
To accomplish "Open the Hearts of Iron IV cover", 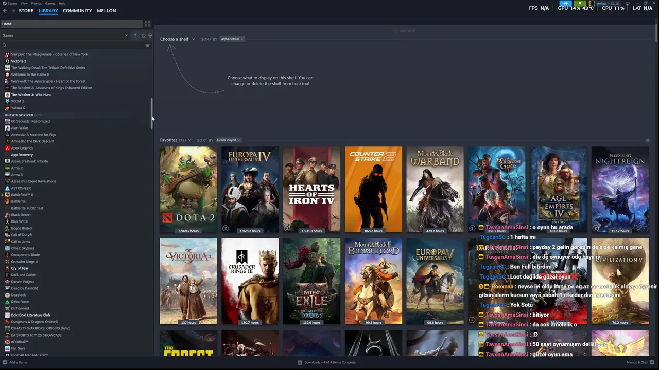I will 311,190.
